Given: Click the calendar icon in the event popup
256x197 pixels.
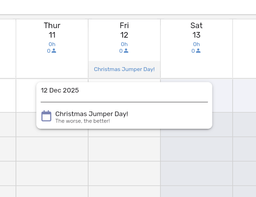Looking at the screenshot, I should pos(47,116).
